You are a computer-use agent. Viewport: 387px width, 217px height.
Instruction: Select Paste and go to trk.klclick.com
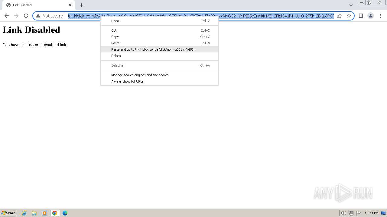[159, 49]
